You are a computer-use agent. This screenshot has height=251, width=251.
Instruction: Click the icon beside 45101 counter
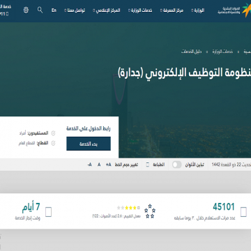pos(243,212)
